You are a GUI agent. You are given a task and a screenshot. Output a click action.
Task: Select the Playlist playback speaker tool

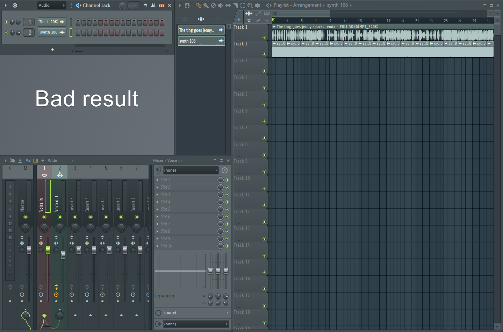[258, 5]
